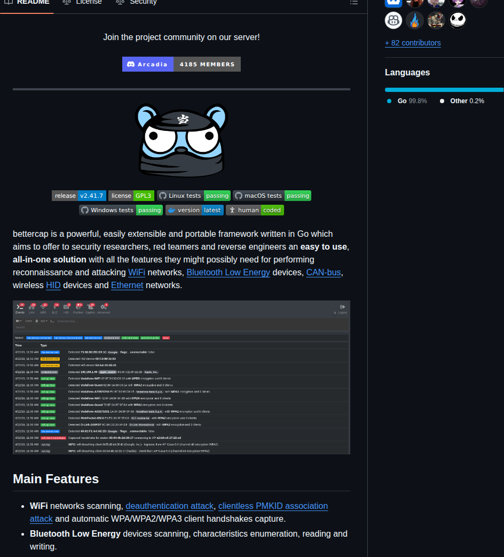Click the Main Features heading
The height and width of the screenshot is (557, 504).
click(x=56, y=479)
